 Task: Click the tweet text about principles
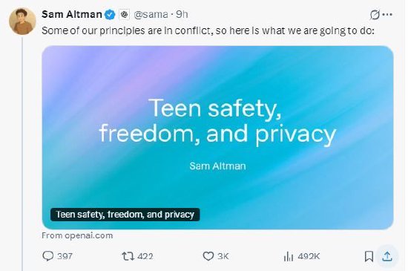coord(208,30)
